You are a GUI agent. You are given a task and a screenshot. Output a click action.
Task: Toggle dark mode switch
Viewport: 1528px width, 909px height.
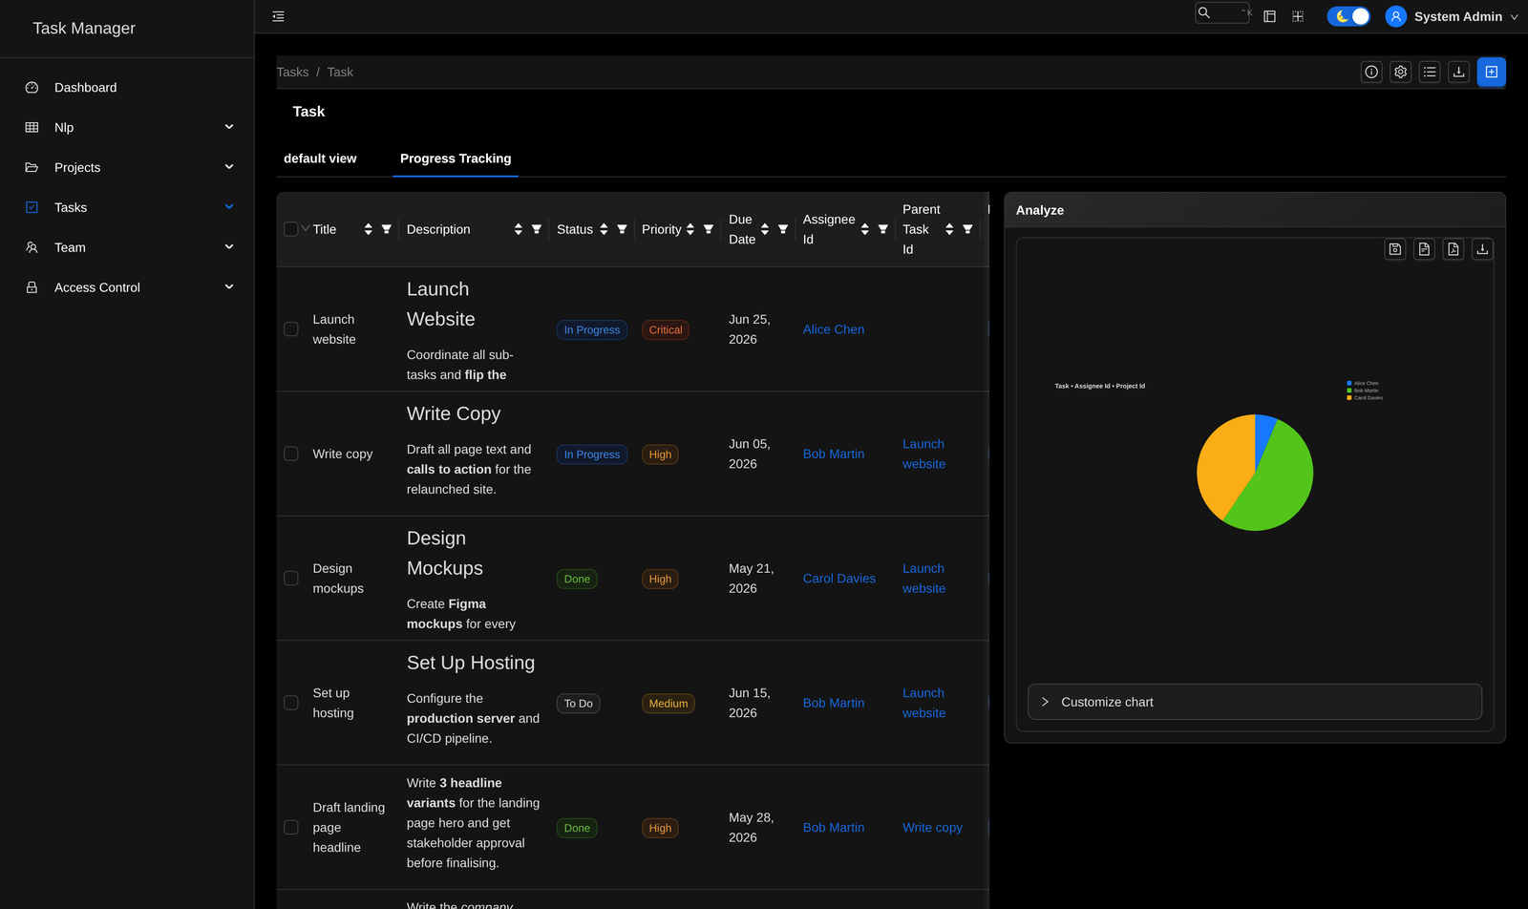coord(1348,16)
